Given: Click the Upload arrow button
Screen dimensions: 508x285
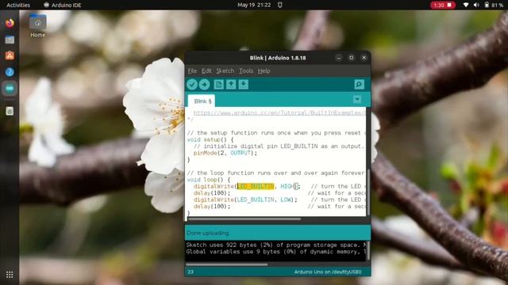Looking at the screenshot, I should [x=204, y=85].
